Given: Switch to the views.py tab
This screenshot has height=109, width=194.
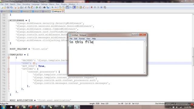Looking at the screenshot, I should click(26, 12).
